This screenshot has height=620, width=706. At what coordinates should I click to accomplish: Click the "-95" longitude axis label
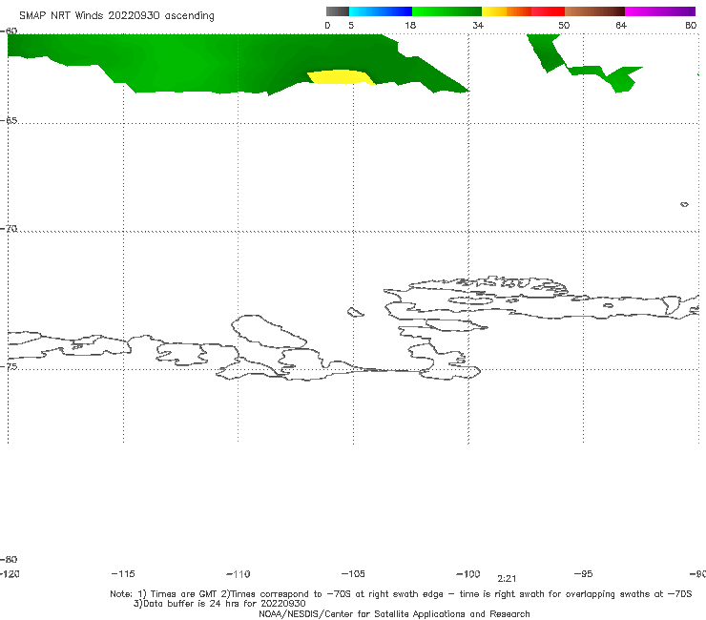pos(584,573)
